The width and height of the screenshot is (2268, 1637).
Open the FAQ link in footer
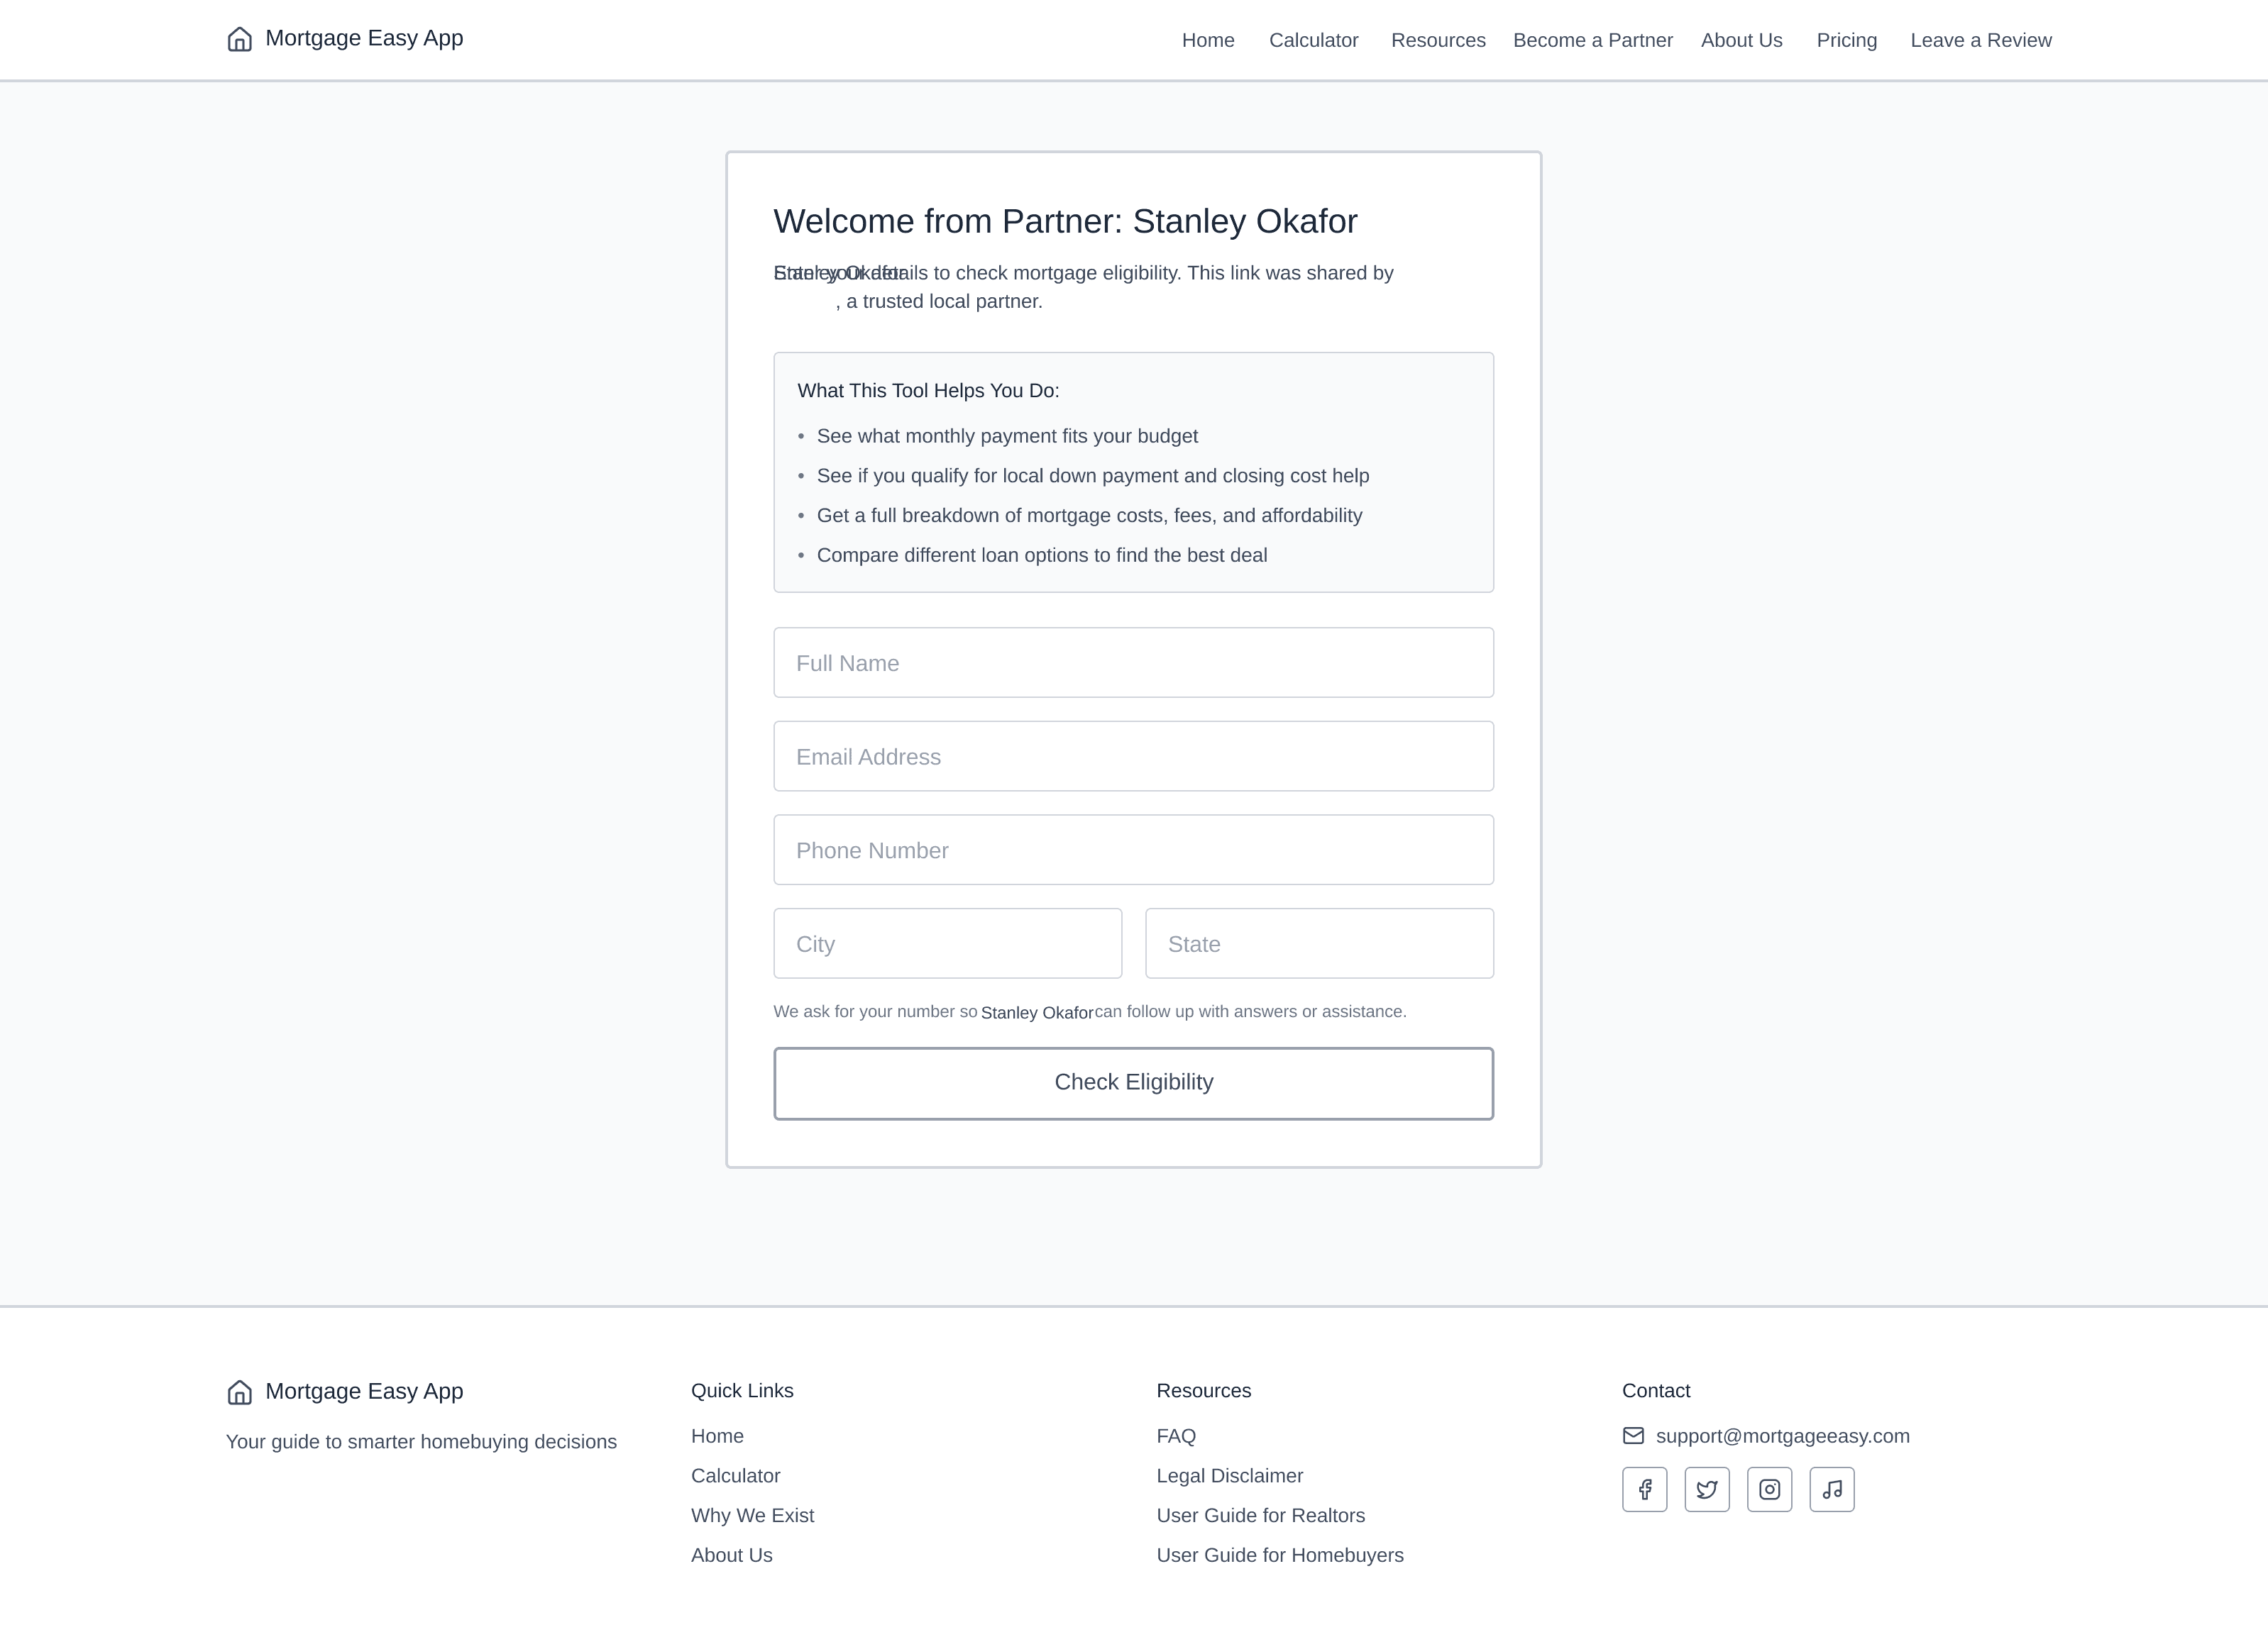[x=1176, y=1436]
